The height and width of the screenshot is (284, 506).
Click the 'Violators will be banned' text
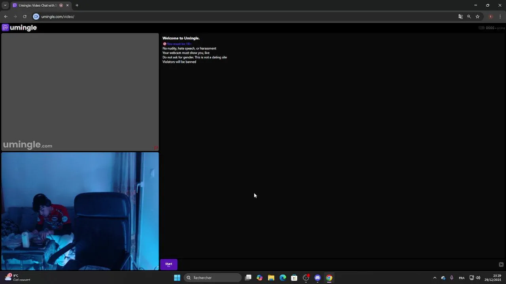tap(179, 62)
